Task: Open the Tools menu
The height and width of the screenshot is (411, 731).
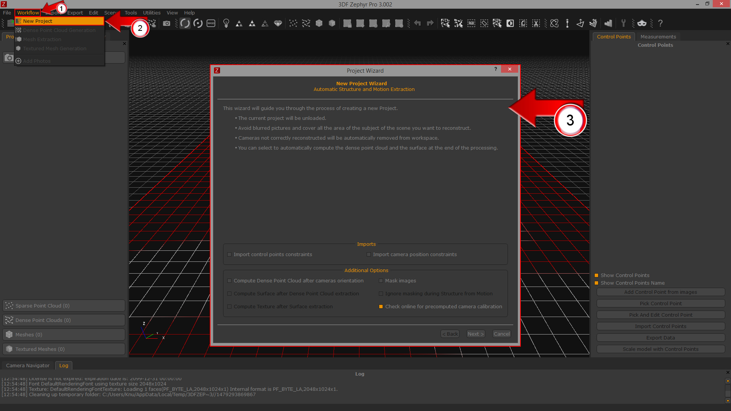Action: click(x=131, y=13)
